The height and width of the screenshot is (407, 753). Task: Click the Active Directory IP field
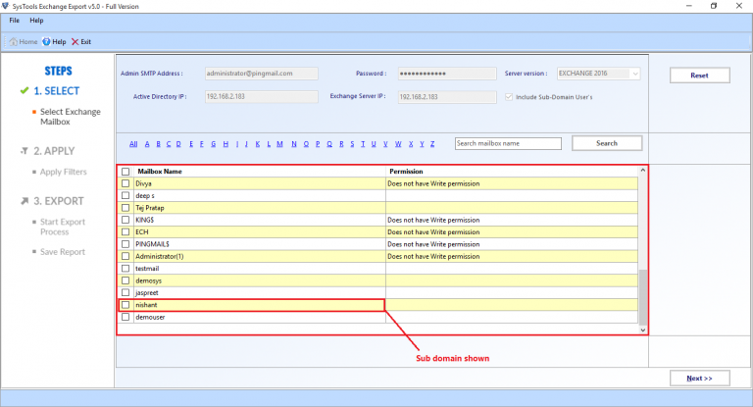261,96
